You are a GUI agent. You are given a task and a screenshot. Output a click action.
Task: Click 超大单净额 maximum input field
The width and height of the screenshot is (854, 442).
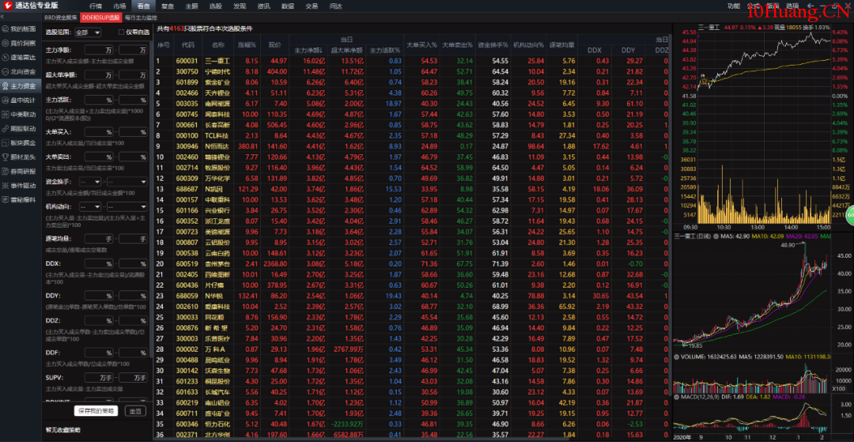pyautogui.click(x=133, y=74)
